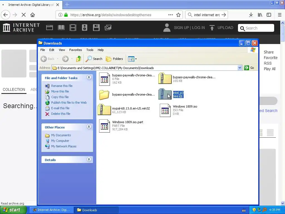The height and width of the screenshot is (214, 285).
Task: Open My Network Places link
Action: (x=64, y=146)
